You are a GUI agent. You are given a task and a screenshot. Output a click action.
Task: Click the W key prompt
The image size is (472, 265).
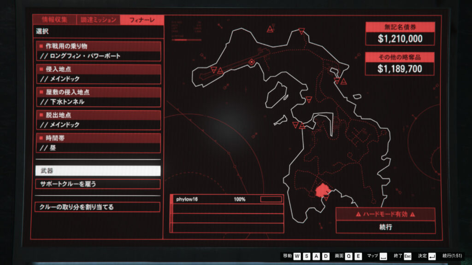click(x=297, y=256)
